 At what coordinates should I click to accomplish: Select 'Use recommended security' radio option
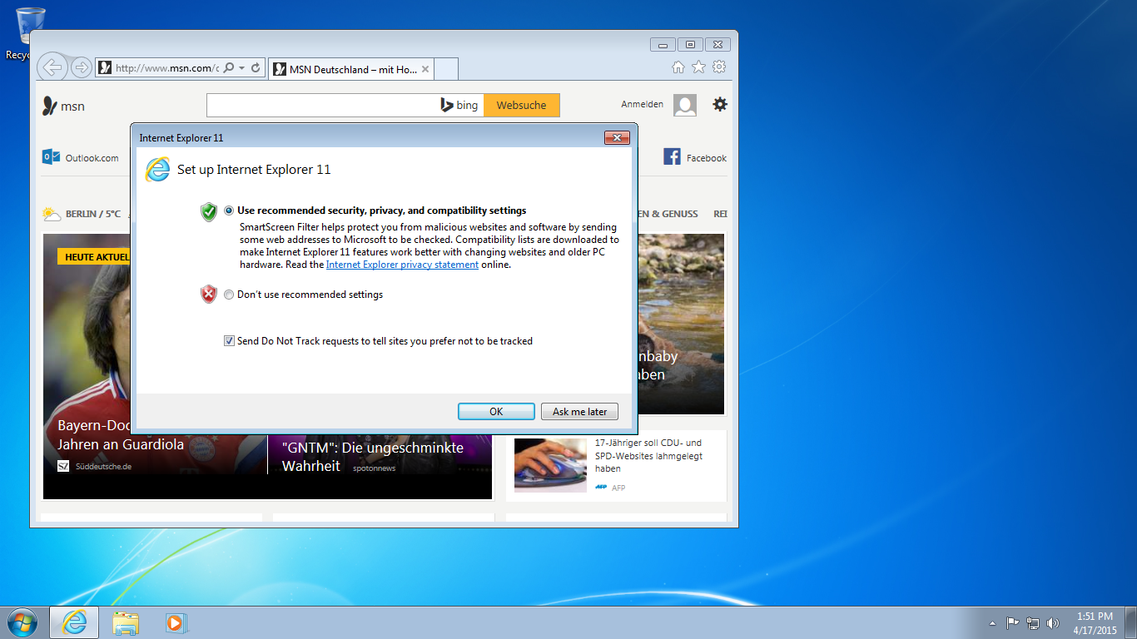tap(229, 211)
